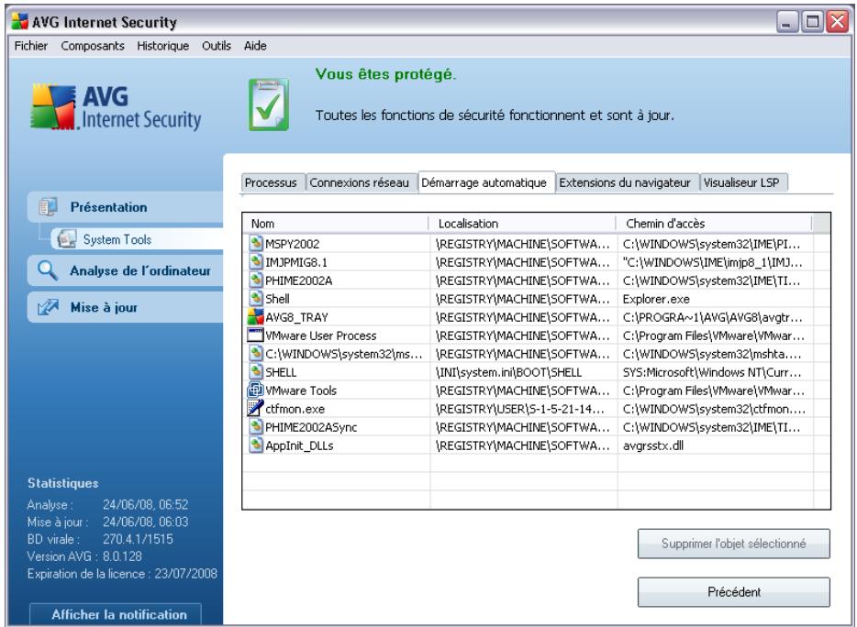Open the Outils menu

[217, 46]
